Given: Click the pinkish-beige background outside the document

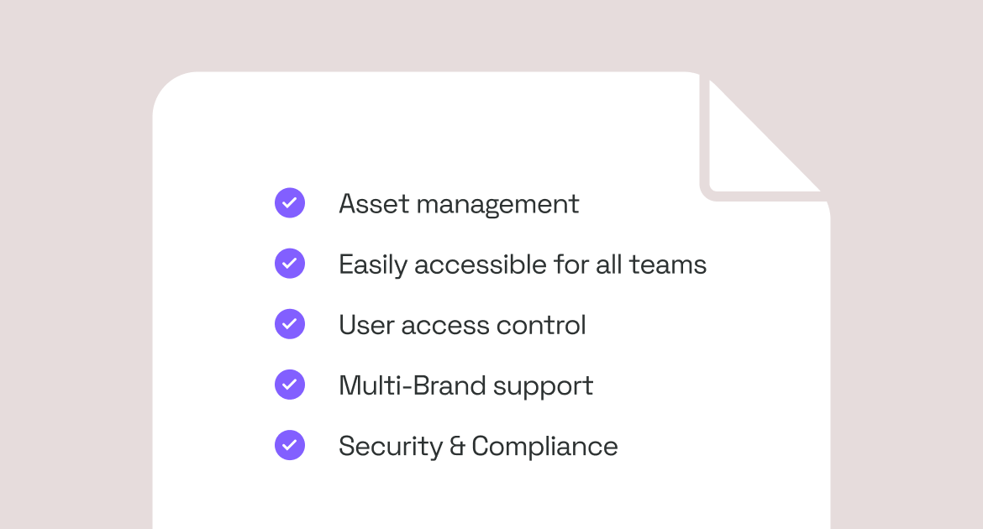Looking at the screenshot, I should [76, 264].
